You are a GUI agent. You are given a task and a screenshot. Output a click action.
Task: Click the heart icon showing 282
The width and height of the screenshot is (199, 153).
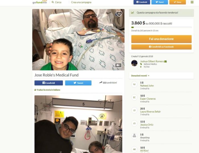(x=119, y=14)
